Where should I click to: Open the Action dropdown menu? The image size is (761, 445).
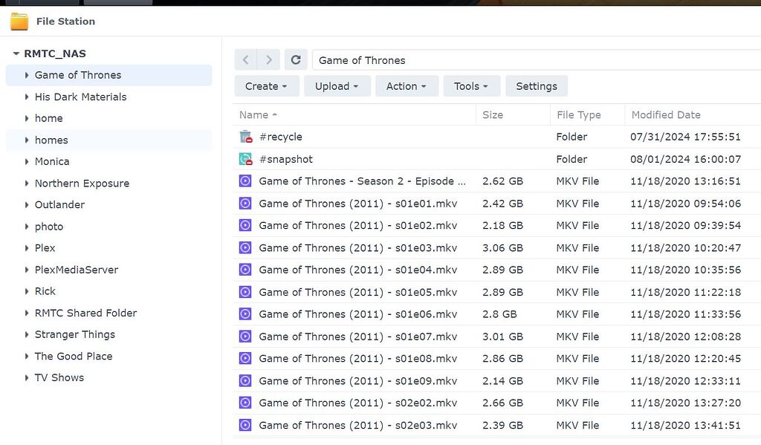click(407, 86)
